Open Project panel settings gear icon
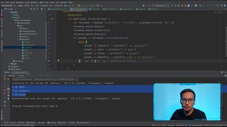Viewport: 227px width, 127px height. click(42, 9)
